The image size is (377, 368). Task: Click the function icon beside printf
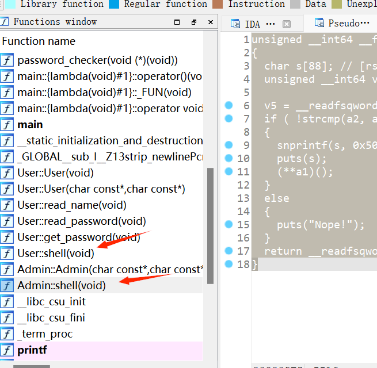[7, 350]
